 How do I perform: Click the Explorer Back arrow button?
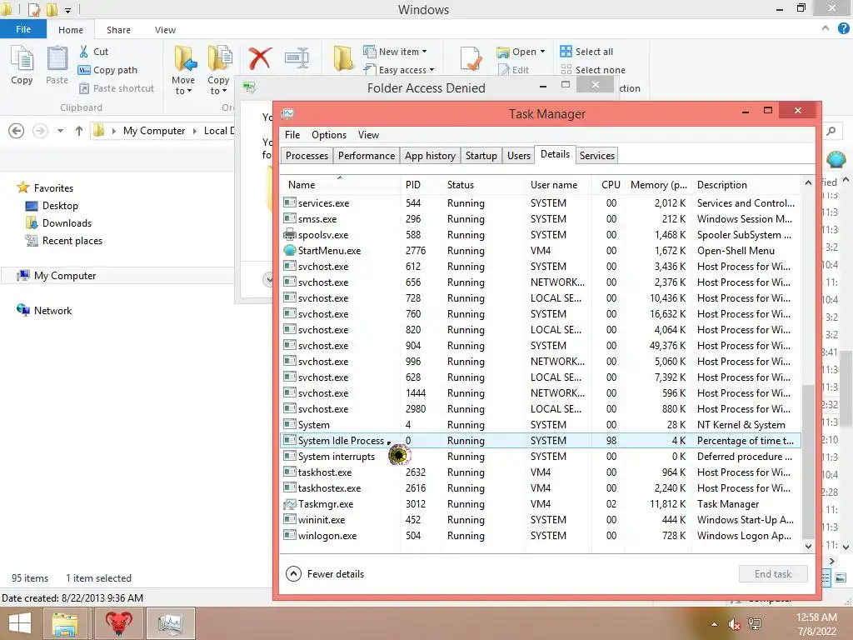[17, 131]
